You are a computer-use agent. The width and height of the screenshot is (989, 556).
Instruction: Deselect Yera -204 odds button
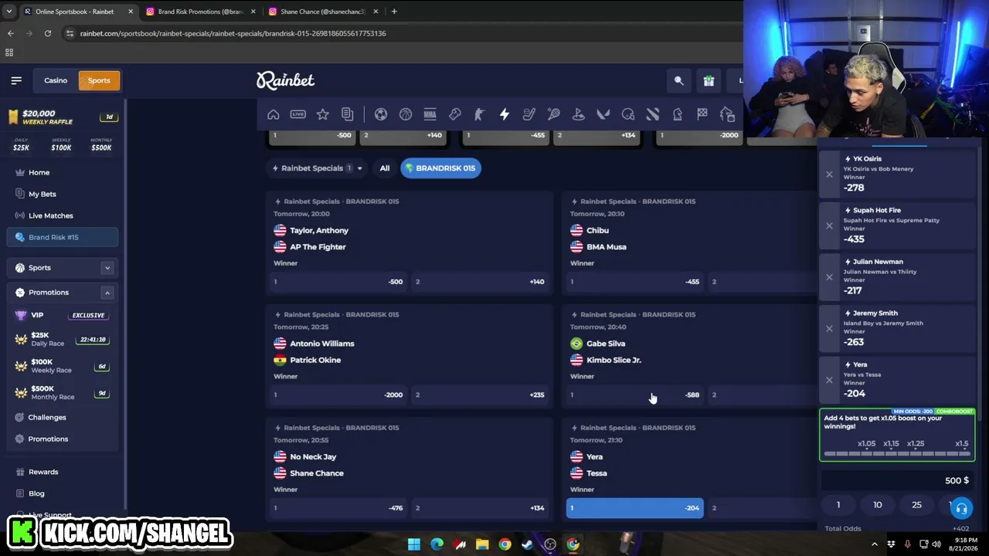[x=634, y=508]
